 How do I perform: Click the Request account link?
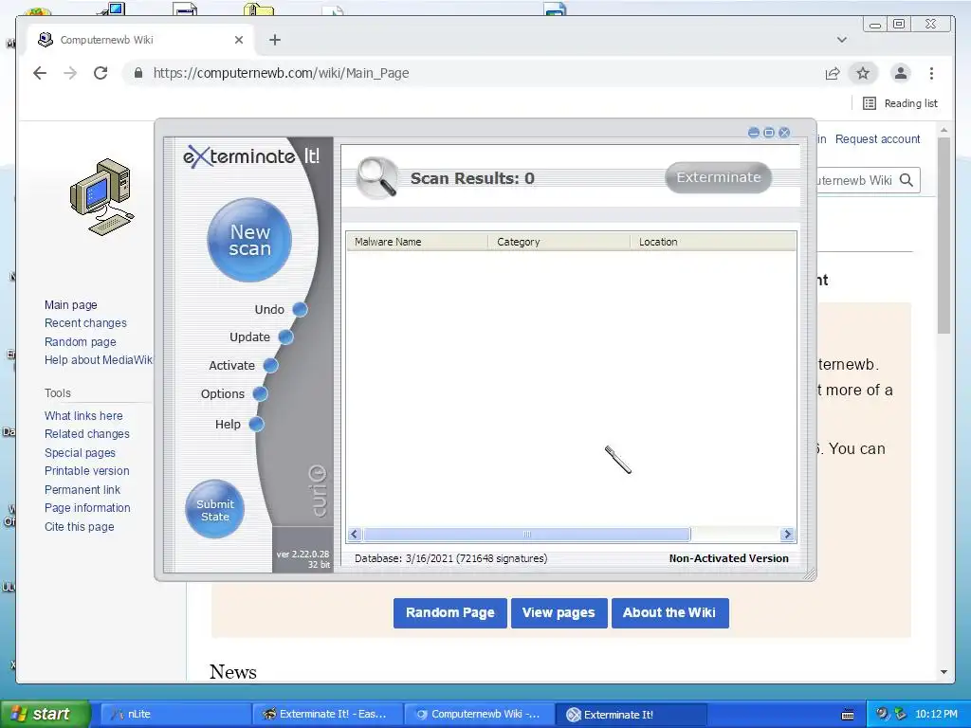tap(877, 138)
